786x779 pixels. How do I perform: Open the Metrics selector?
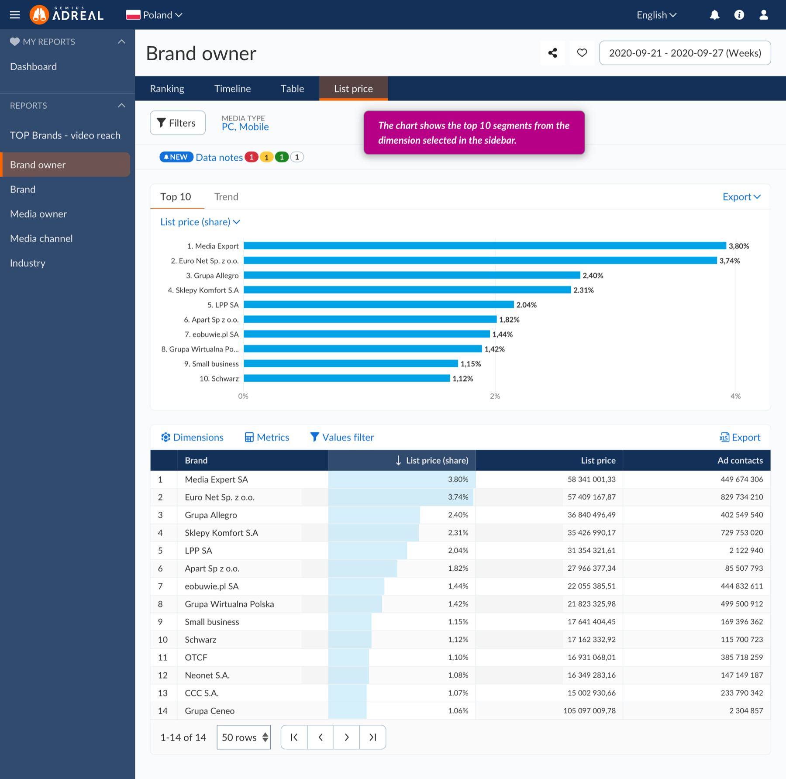[267, 437]
